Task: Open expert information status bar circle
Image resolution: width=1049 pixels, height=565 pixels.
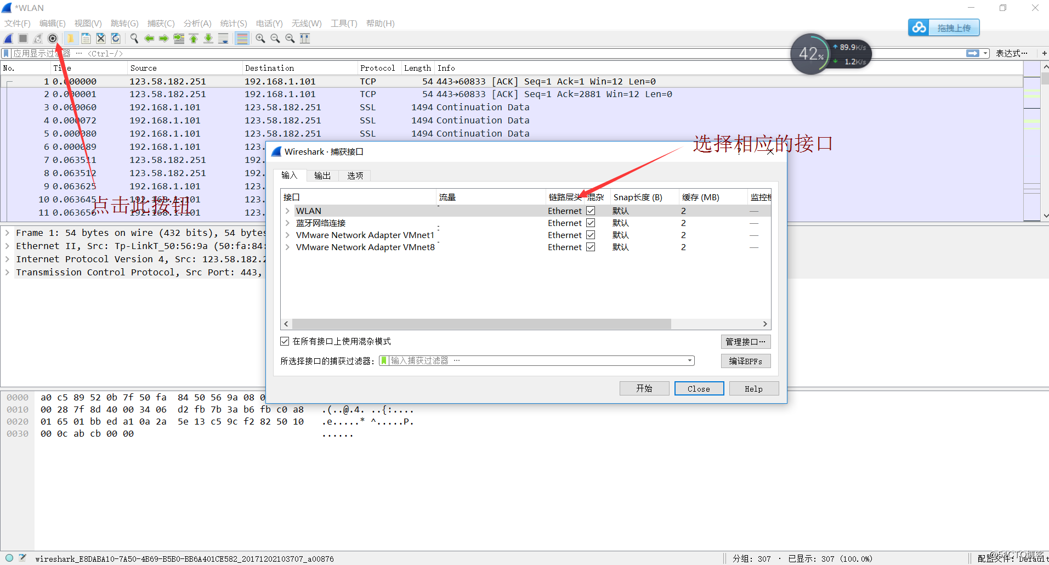Action: point(9,558)
